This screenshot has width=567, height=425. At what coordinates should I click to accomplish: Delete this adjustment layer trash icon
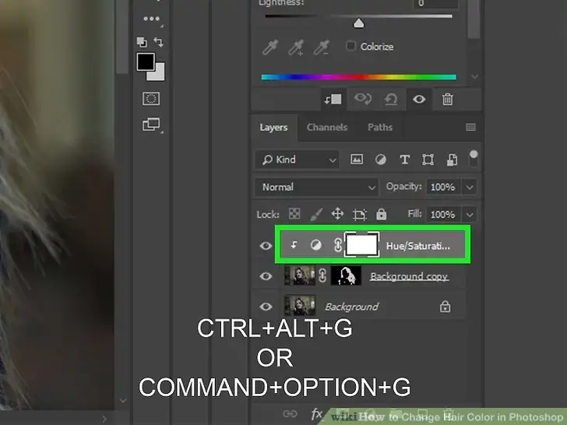(447, 99)
